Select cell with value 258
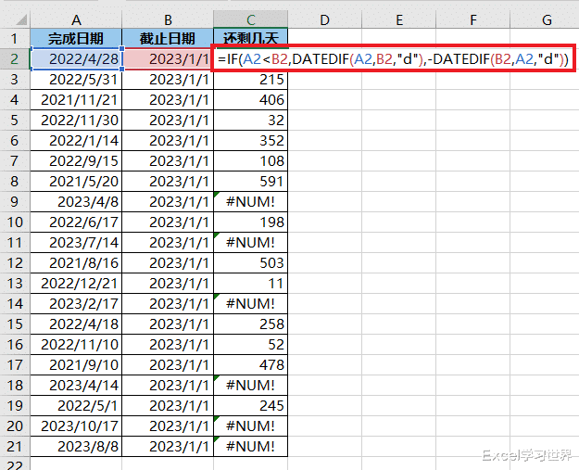 tap(251, 324)
